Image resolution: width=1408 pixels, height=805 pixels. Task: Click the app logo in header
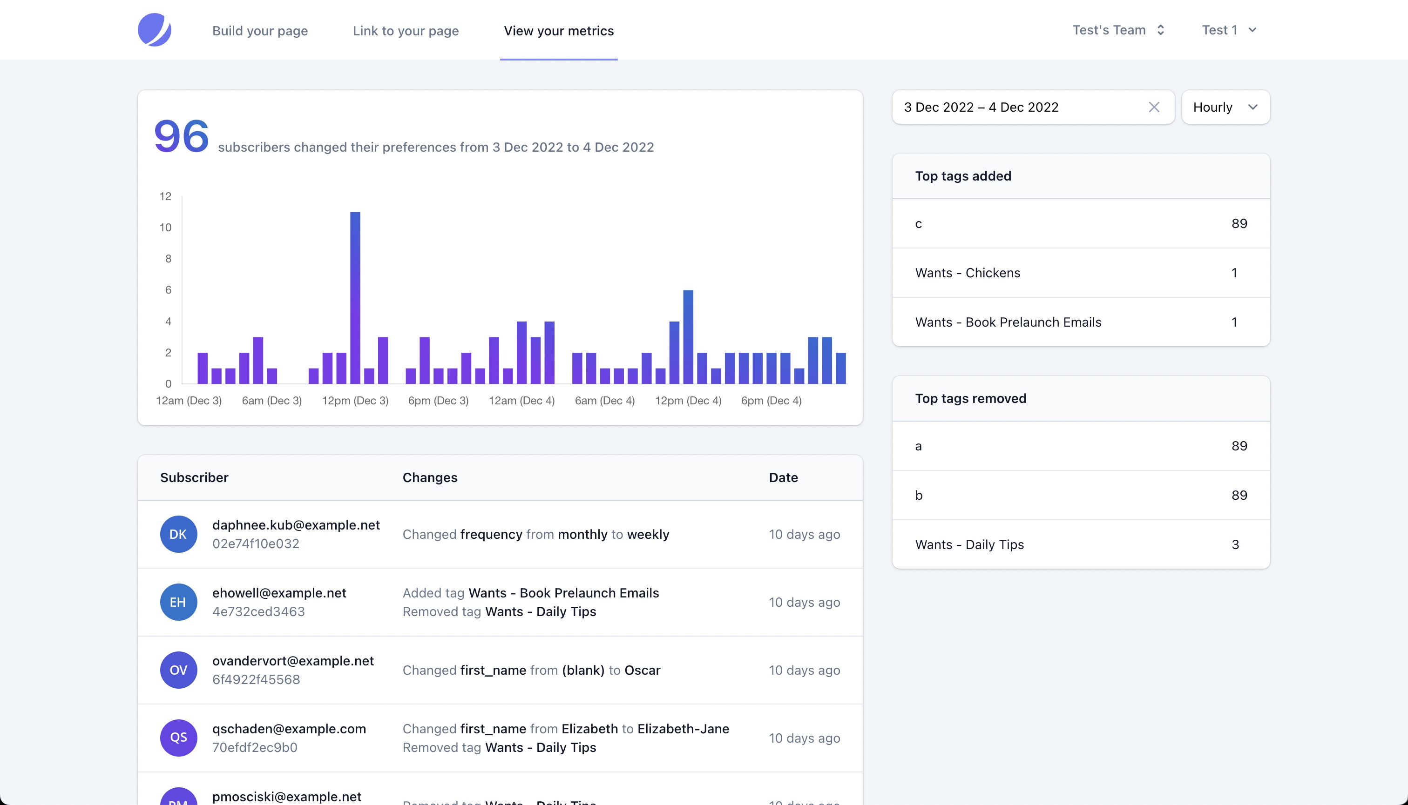[155, 30]
